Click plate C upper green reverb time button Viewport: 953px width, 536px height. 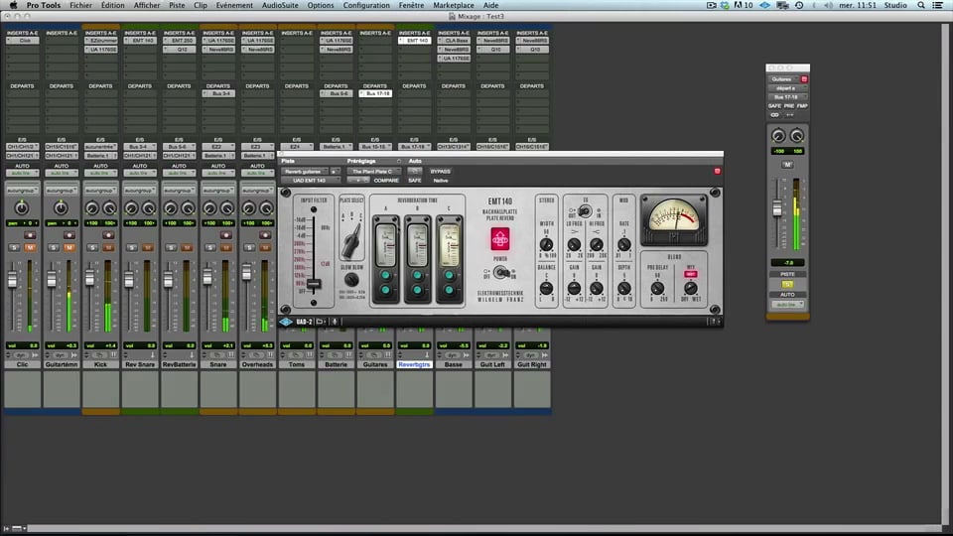[449, 275]
